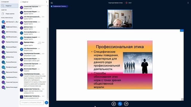
Task: Share webcam button
Action: (x=126, y=104)
